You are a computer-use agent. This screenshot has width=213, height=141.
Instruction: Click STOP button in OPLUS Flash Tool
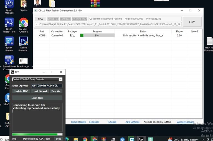tap(192, 22)
